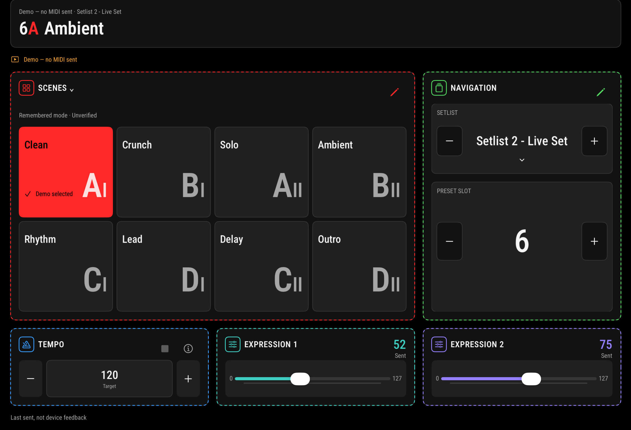Increment the preset slot number

tap(594, 241)
